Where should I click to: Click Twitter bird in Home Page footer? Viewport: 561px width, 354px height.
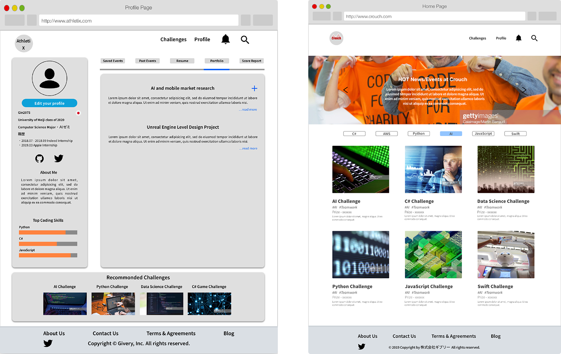tap(361, 347)
